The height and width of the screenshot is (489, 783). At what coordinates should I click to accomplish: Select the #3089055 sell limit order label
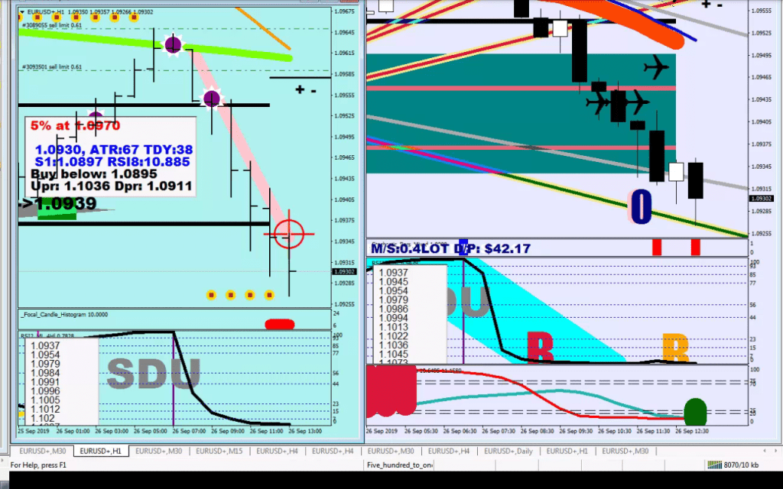[52, 25]
